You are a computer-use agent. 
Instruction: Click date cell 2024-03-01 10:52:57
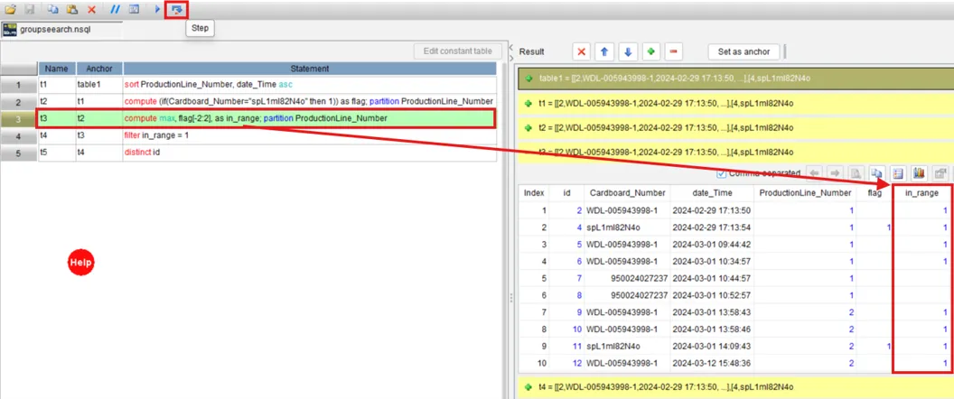coord(711,295)
